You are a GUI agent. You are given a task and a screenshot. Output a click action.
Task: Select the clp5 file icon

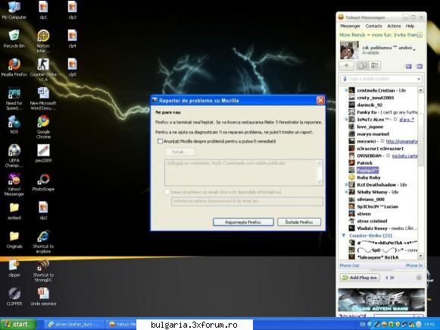click(x=72, y=68)
